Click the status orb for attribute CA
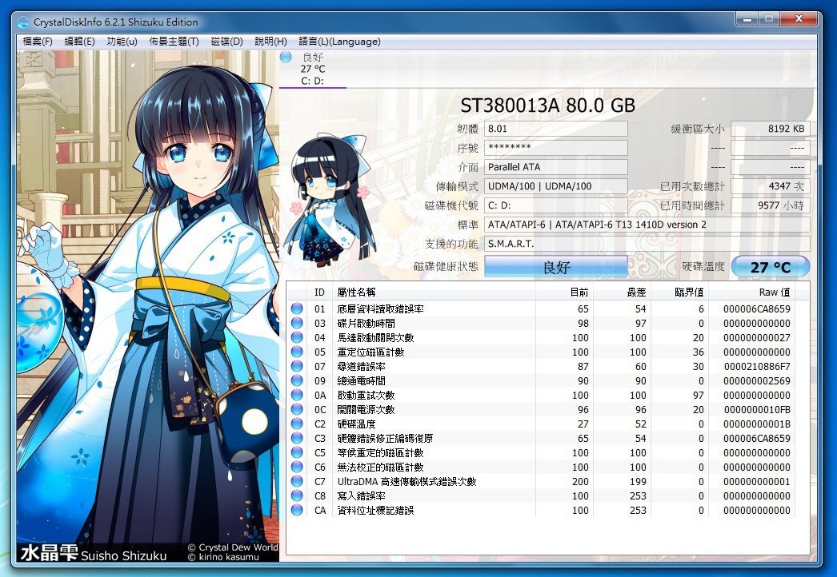Screen dimensions: 837x577 point(297,510)
